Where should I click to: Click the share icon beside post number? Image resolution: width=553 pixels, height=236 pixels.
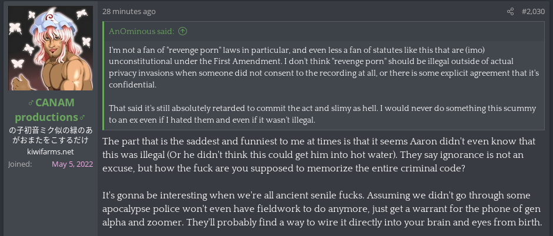click(511, 11)
